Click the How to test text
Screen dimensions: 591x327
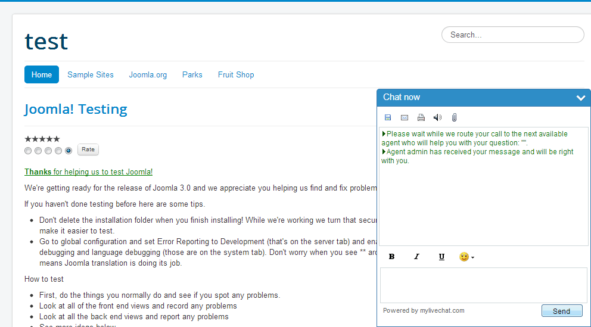(44, 279)
